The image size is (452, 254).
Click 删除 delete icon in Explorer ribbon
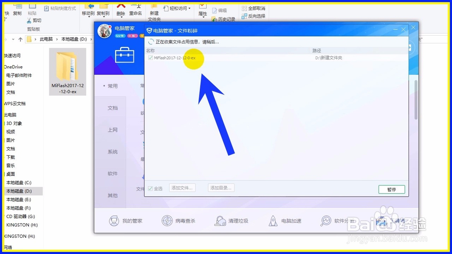click(121, 10)
